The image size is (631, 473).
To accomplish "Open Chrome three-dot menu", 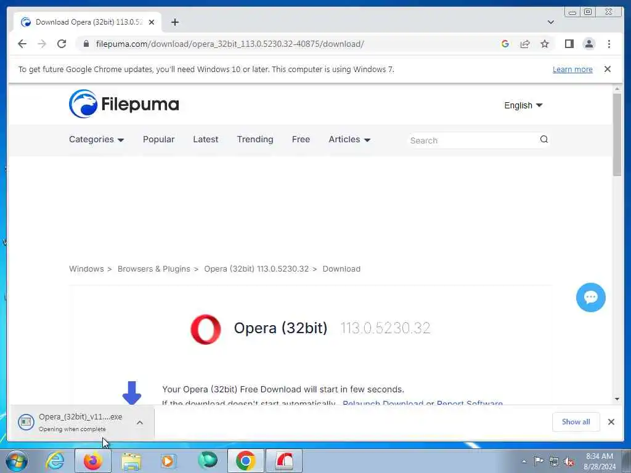I will coord(609,44).
